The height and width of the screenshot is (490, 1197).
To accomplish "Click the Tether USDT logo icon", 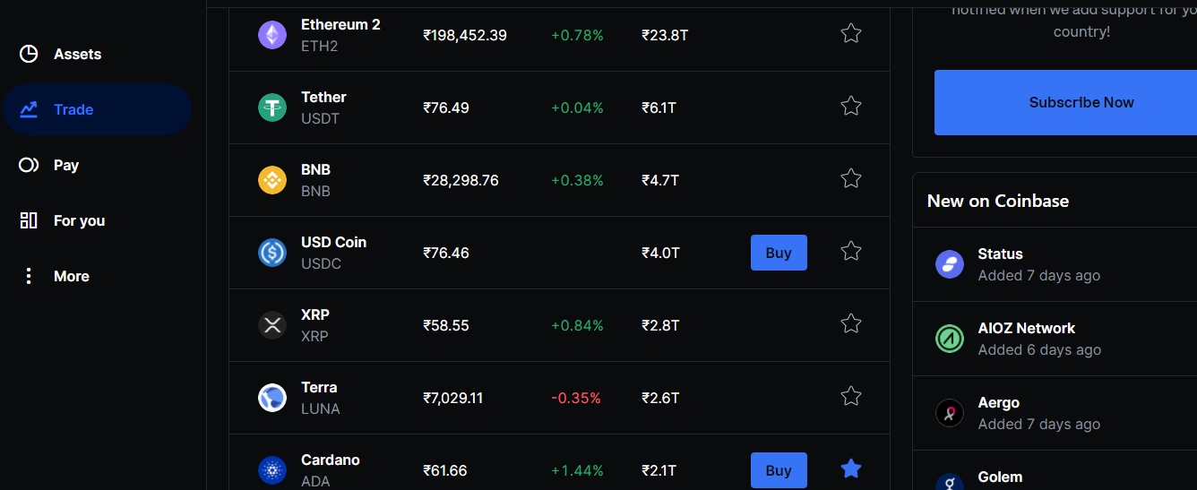I will click(x=272, y=107).
